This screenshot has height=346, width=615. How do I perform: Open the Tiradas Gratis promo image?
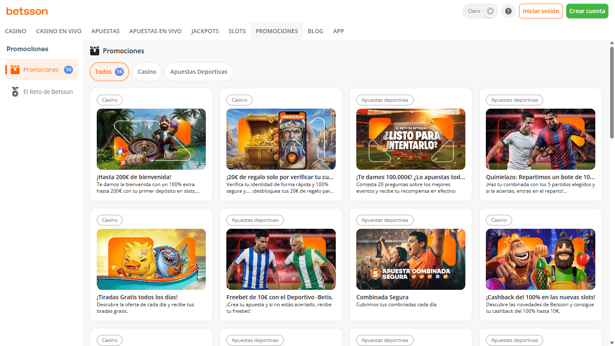coord(151,259)
